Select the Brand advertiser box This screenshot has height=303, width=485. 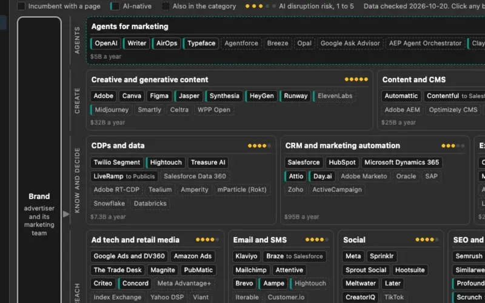(x=39, y=161)
